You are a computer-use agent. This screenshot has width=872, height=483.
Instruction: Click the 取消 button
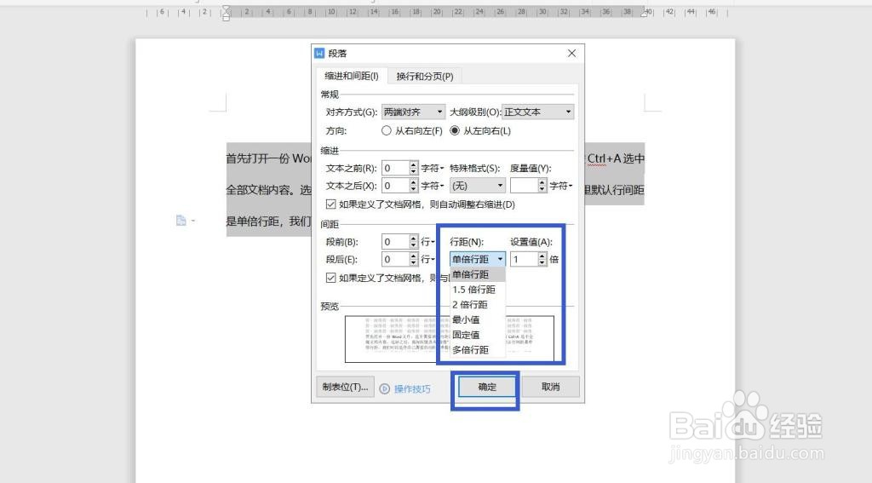pyautogui.click(x=551, y=387)
